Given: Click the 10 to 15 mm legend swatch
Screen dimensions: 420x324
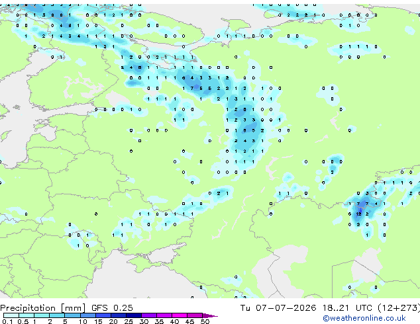Looking at the screenshot, I should 88,315.
